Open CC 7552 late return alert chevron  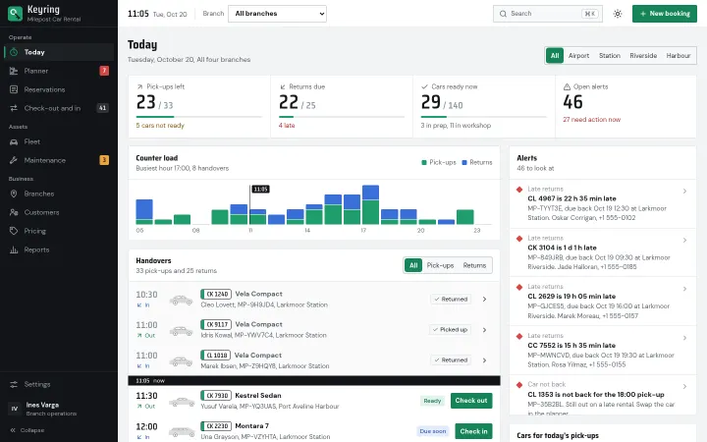pos(684,338)
